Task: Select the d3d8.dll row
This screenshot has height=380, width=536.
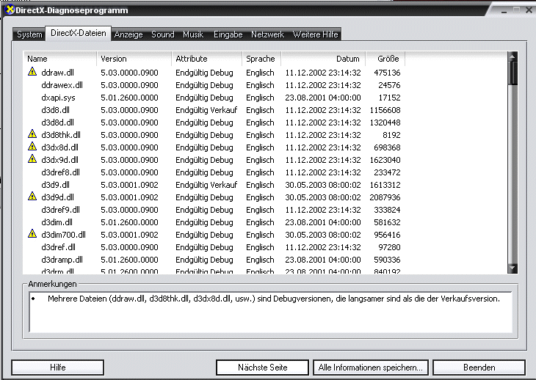Action: [214, 110]
